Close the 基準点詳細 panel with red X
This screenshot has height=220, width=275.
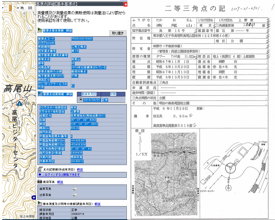pos(126,4)
